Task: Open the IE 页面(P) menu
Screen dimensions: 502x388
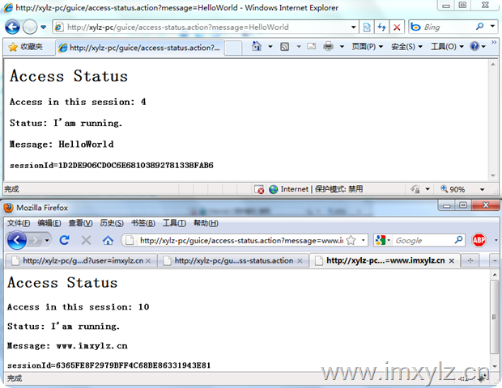Action: [368, 47]
